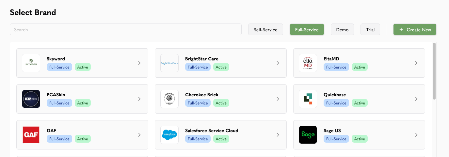The image size is (449, 157).
Task: Click the Active tag on EltaMD
Action: tap(360, 67)
